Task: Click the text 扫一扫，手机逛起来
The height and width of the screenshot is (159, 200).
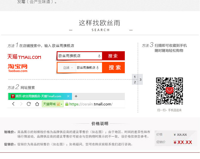Action: pos(169,110)
